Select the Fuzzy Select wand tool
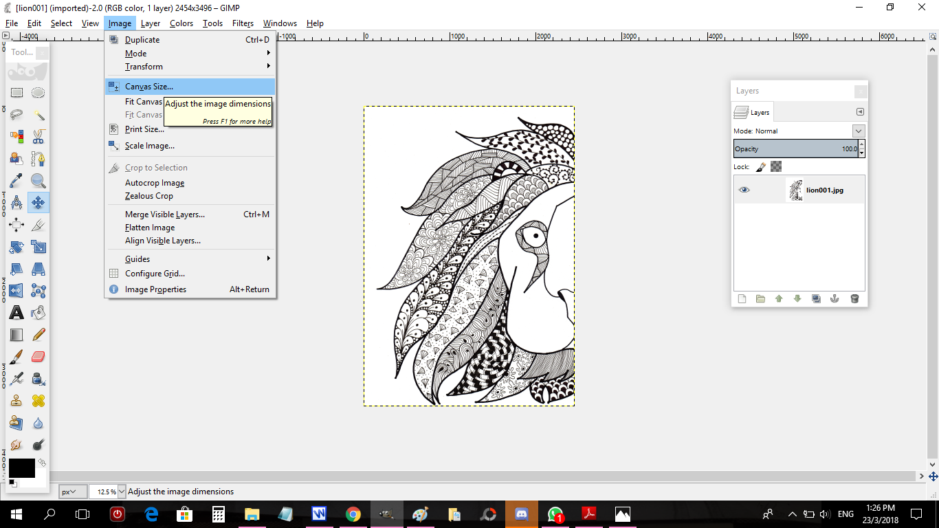Image resolution: width=939 pixels, height=528 pixels. point(38,115)
